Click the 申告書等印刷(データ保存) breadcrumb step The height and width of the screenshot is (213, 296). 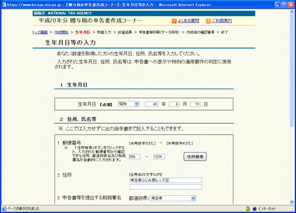pos(159,32)
